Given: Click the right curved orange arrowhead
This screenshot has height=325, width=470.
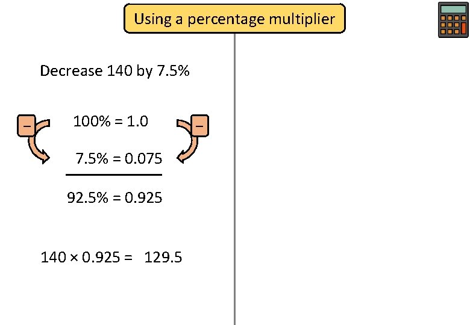Looking at the screenshot, I should point(181,157).
